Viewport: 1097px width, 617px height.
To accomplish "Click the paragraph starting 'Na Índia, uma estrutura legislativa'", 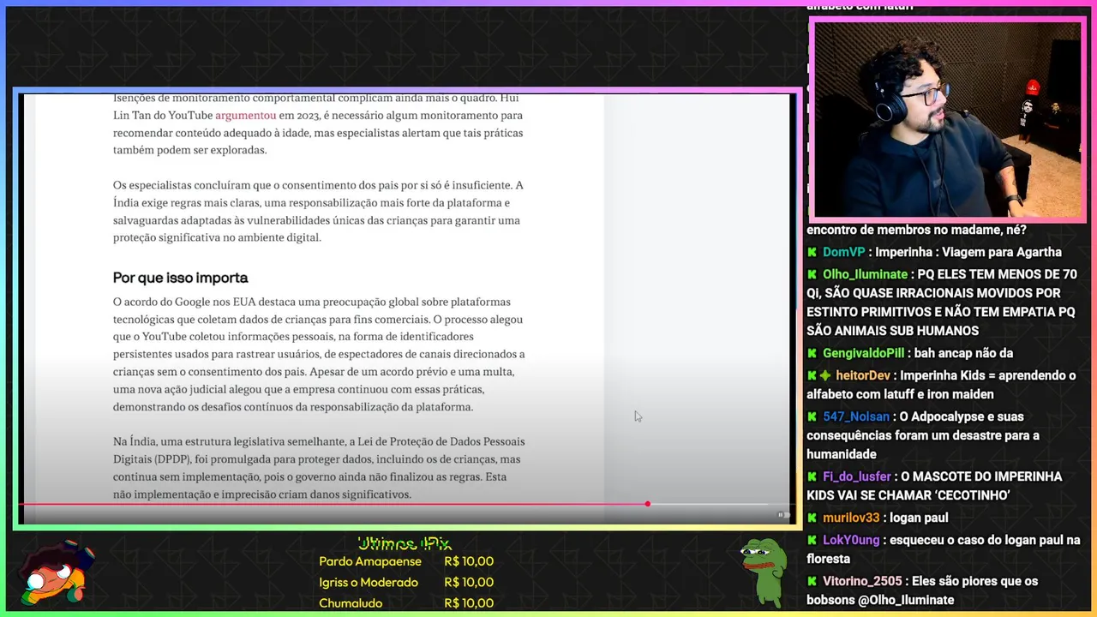I will (319, 468).
